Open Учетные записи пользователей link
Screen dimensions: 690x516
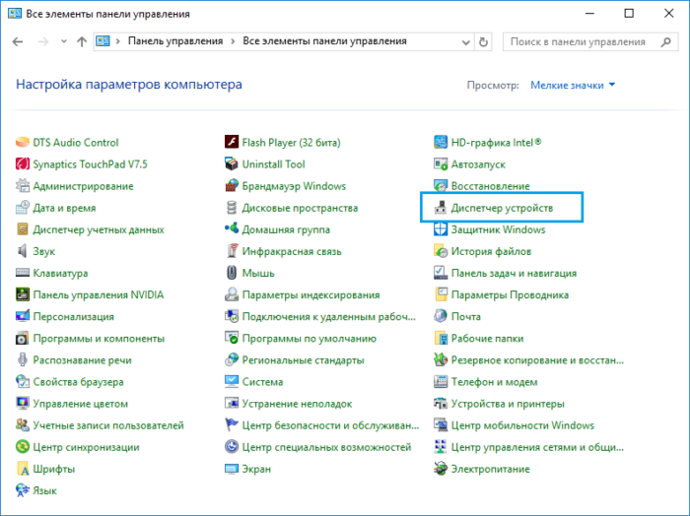(108, 425)
